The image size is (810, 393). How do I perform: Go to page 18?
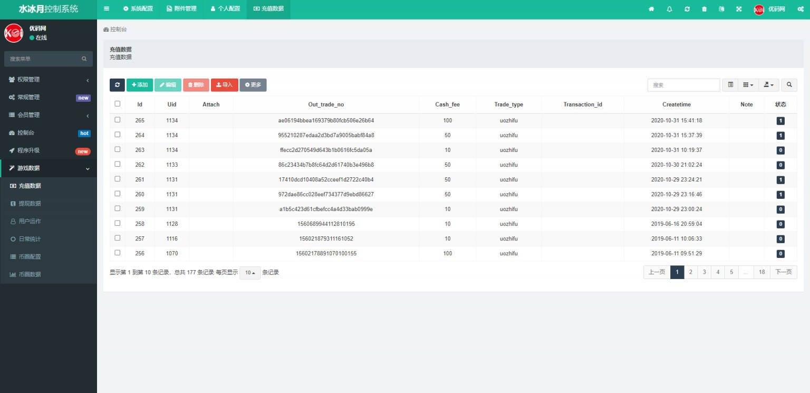pos(761,272)
